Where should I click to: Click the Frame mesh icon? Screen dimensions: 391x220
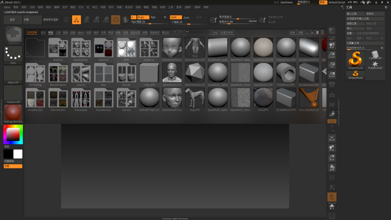(332, 138)
